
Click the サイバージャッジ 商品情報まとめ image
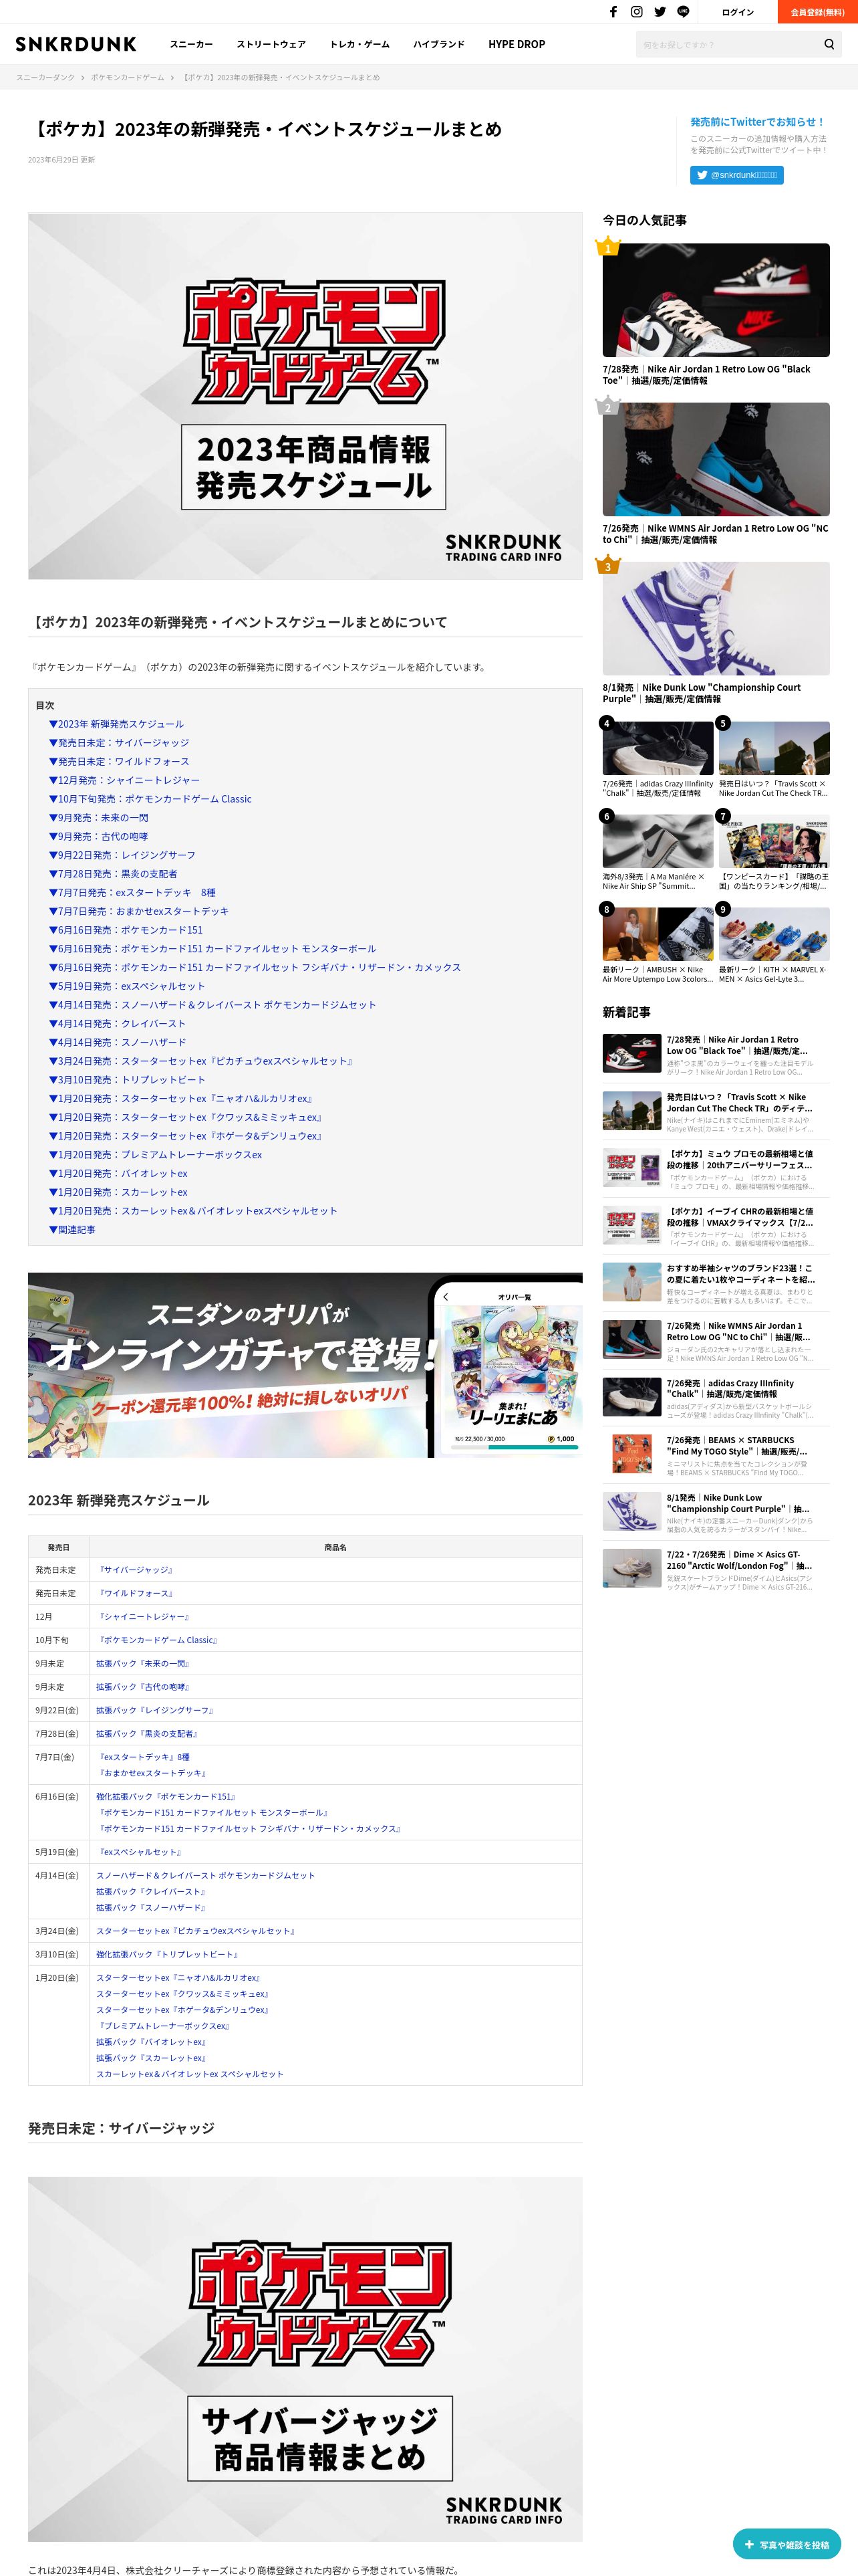305,2359
